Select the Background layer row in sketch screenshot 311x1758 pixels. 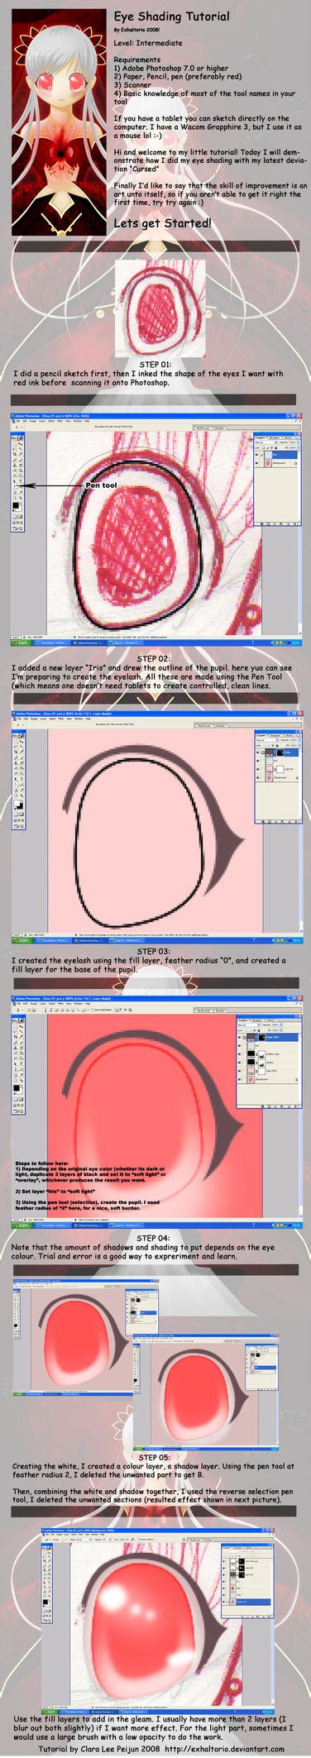pos(275,463)
